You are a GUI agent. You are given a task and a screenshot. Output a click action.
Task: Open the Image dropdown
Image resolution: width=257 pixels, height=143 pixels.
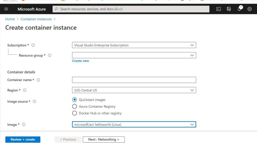coord(134,124)
